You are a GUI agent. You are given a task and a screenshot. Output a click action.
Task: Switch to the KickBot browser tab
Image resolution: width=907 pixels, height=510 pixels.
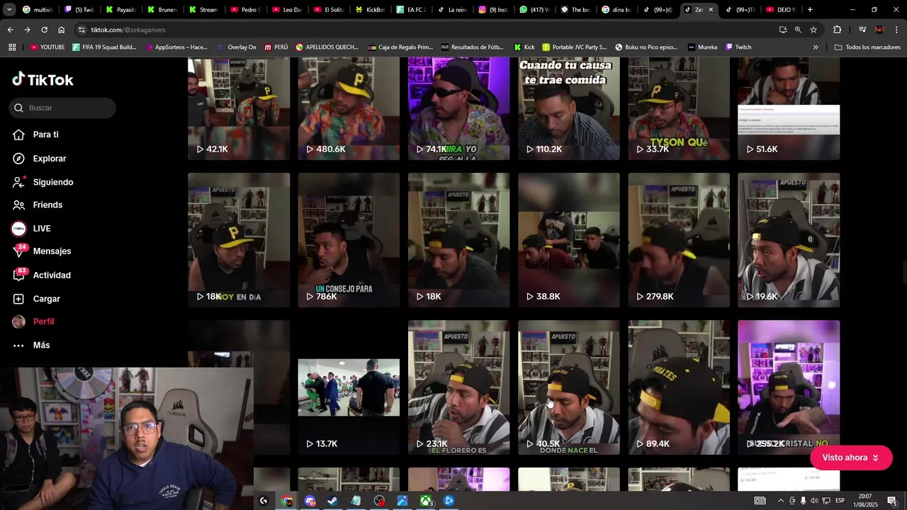click(x=370, y=10)
